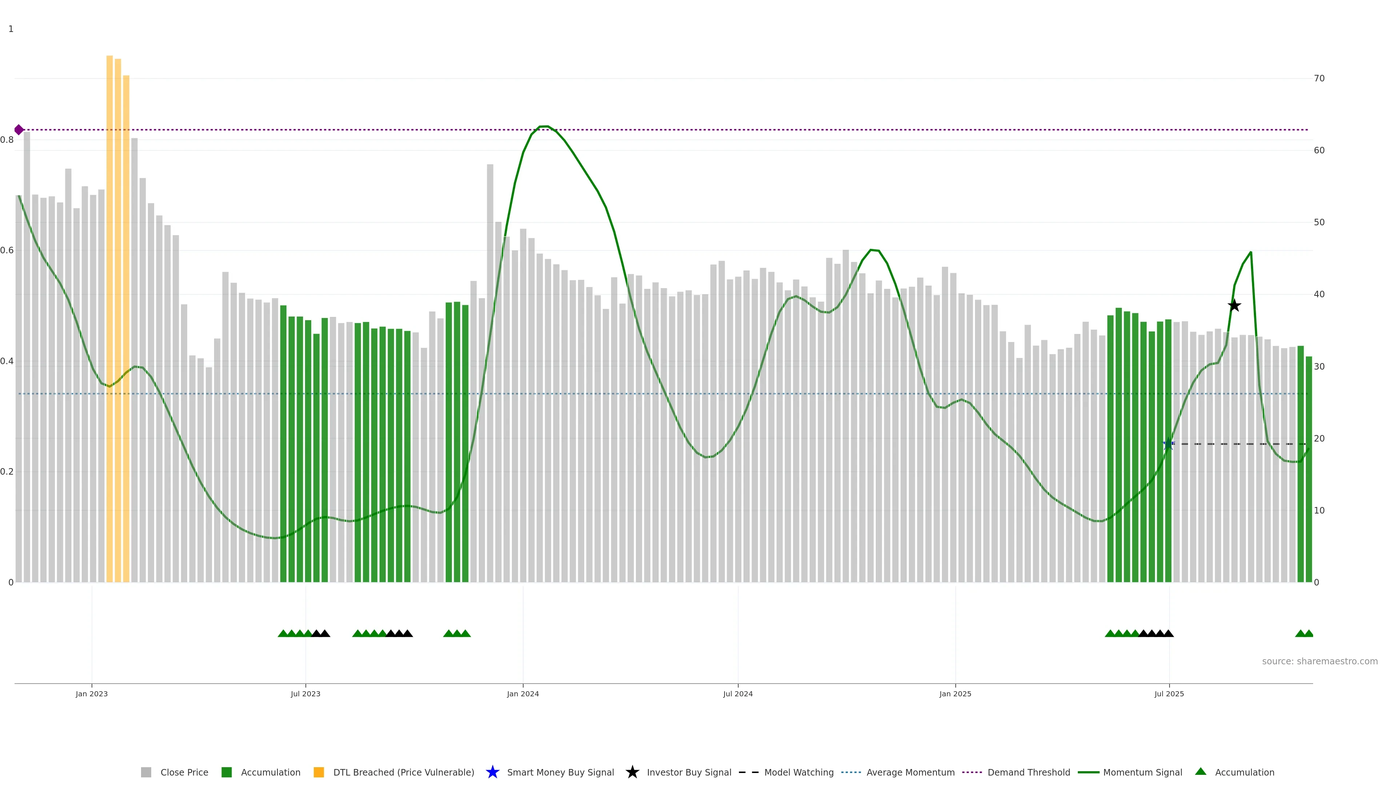This screenshot has height=785, width=1396.
Task: Toggle the Average Momentum legend entry
Action: pyautogui.click(x=910, y=772)
